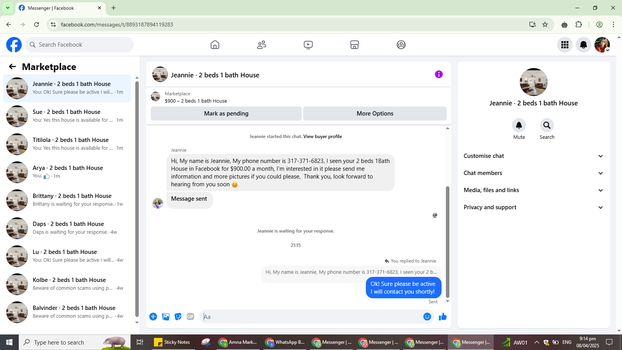View site information icon in address bar
This screenshot has width=622, height=350.
tap(53, 24)
